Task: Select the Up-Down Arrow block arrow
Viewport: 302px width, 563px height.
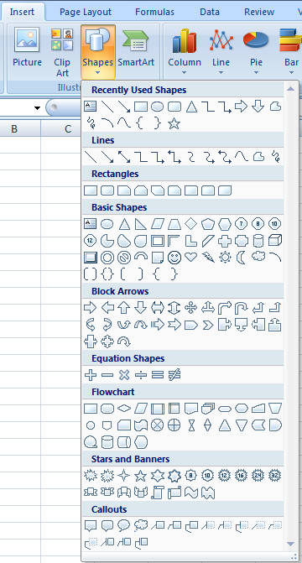Action: (x=174, y=308)
